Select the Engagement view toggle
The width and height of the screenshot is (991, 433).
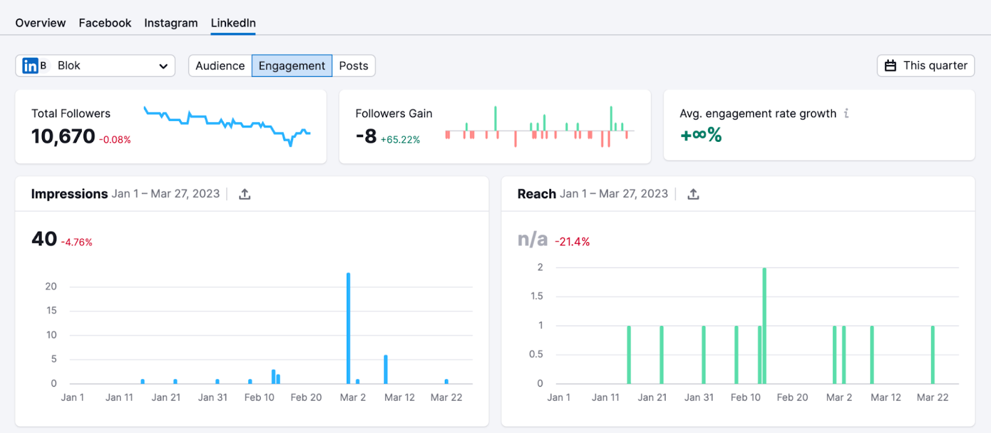[x=292, y=66]
